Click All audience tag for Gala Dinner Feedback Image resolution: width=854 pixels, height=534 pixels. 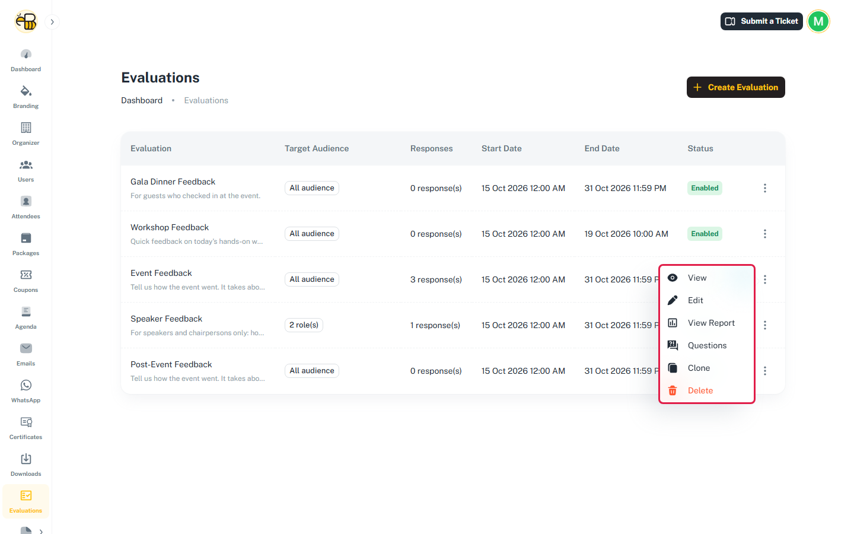(x=312, y=188)
